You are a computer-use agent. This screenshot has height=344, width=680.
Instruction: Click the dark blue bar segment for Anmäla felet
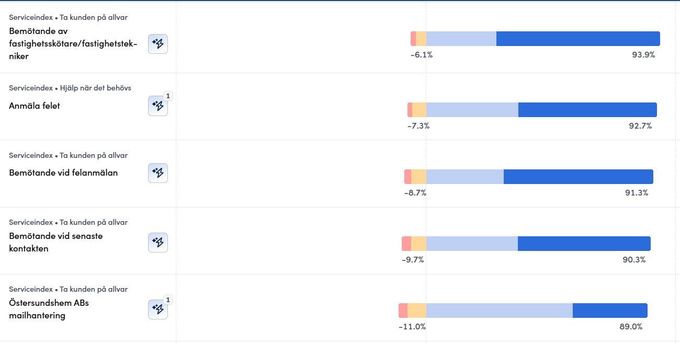(x=587, y=110)
